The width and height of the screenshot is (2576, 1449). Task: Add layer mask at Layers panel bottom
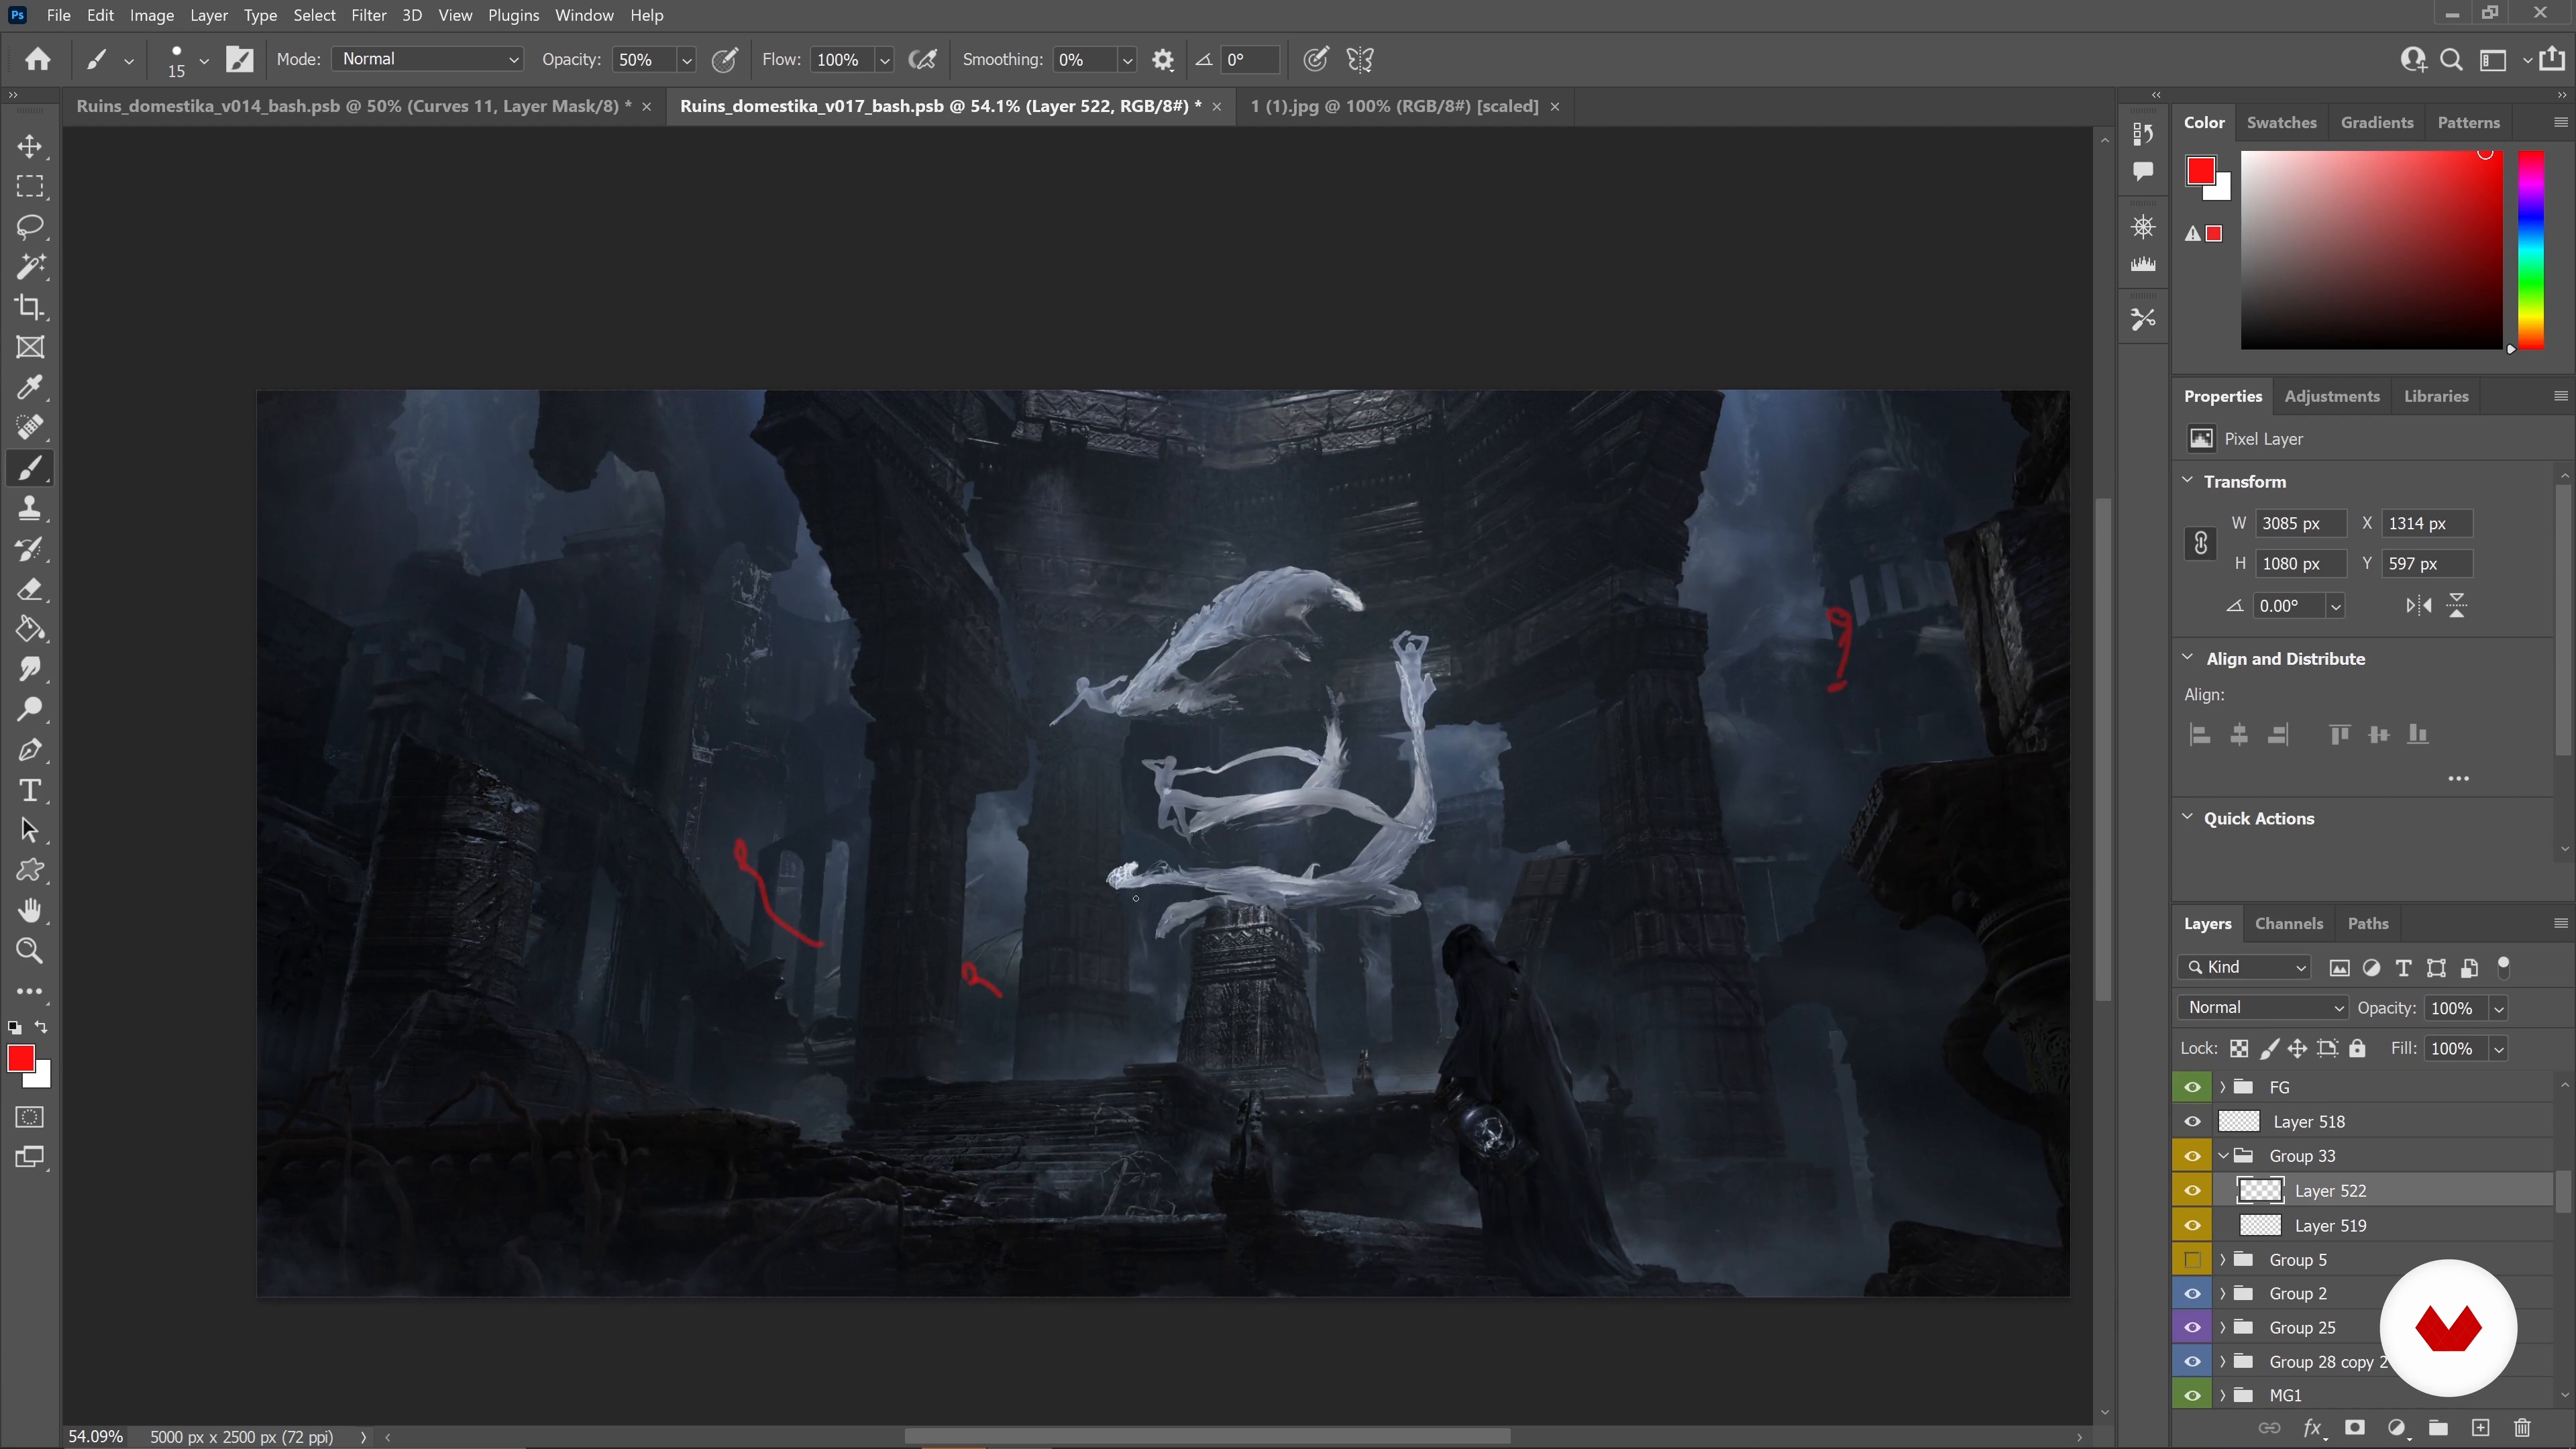(2355, 1428)
